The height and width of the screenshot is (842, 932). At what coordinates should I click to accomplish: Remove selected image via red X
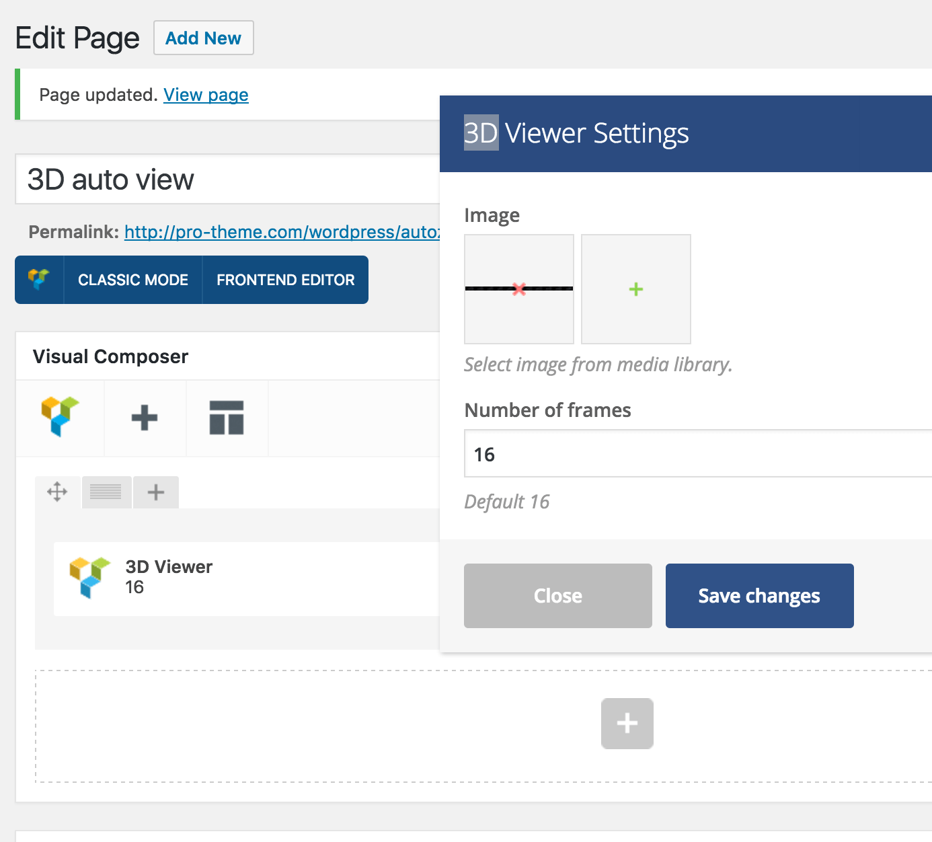(x=519, y=289)
